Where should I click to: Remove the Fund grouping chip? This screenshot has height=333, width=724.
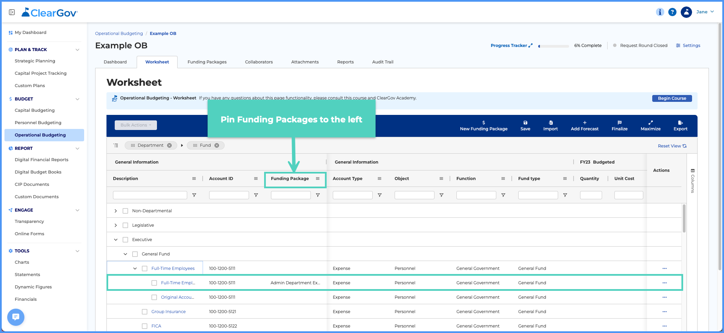point(217,145)
